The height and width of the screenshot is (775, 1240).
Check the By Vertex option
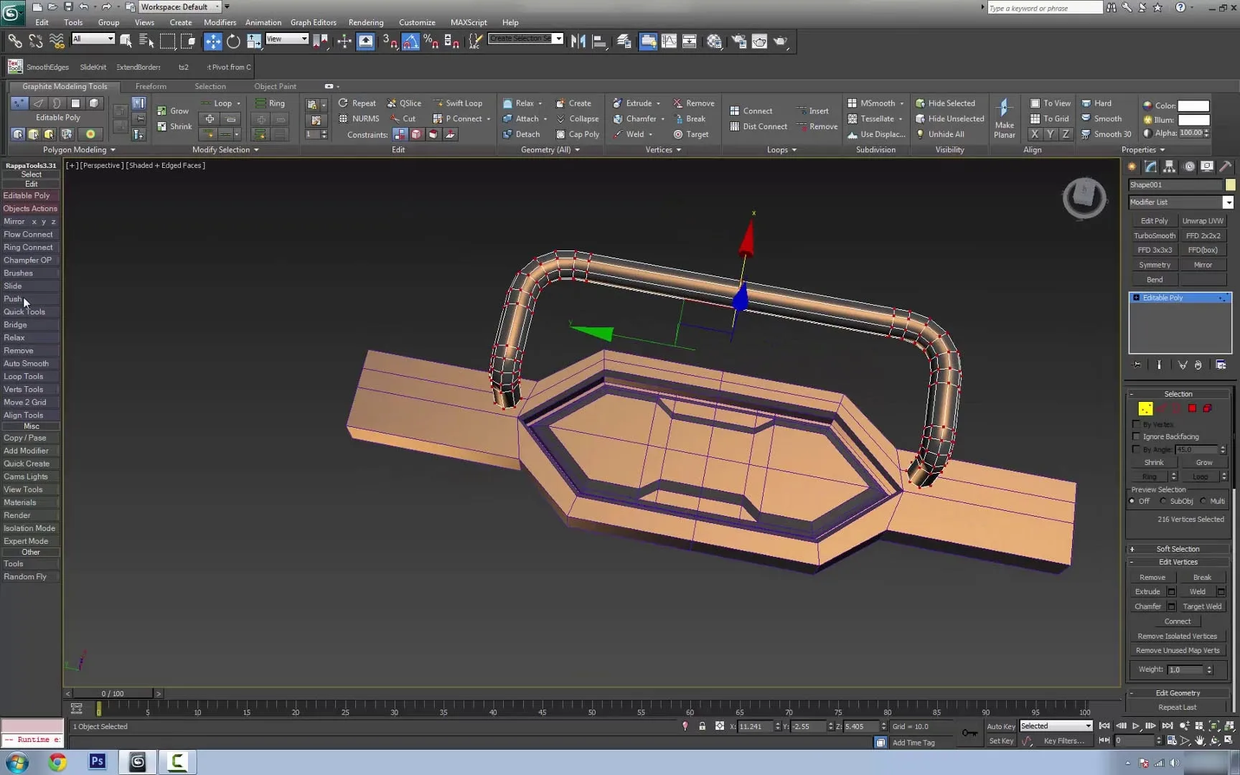click(x=1136, y=424)
